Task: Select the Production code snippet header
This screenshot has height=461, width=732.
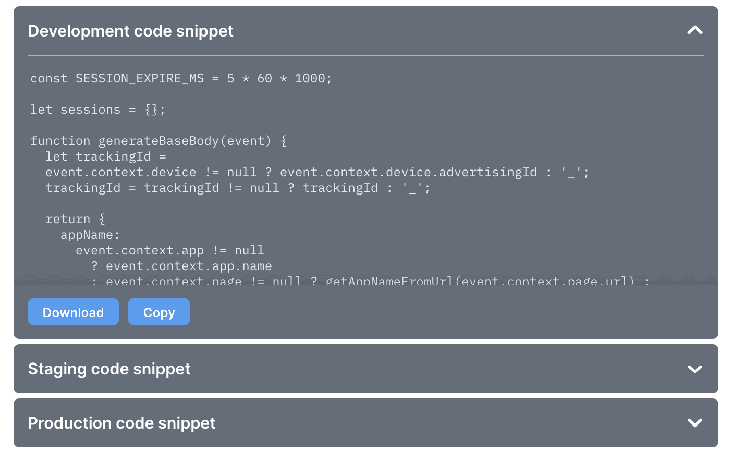Action: pos(122,423)
